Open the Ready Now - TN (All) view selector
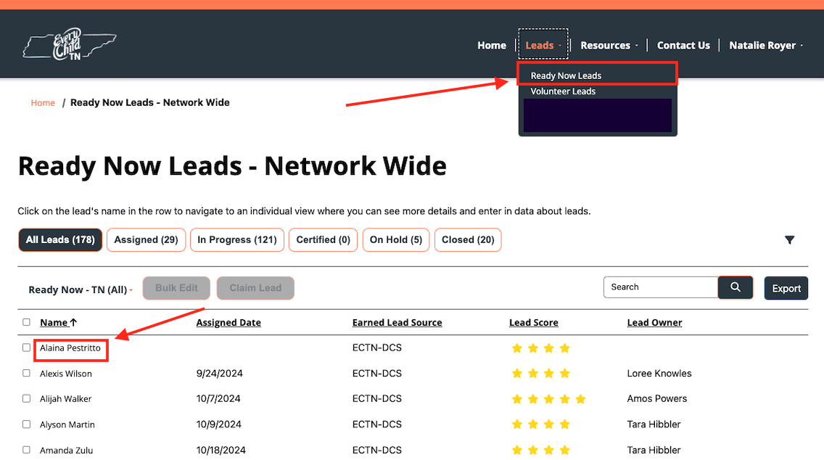 coord(81,289)
